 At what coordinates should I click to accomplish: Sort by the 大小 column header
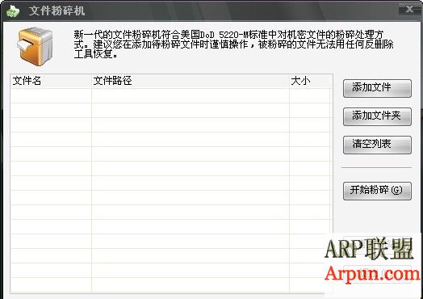tap(309, 81)
